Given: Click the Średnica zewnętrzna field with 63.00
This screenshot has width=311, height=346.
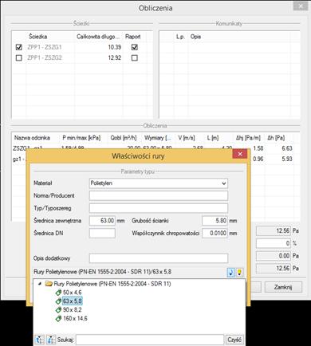Looking at the screenshot, I should click(x=102, y=221).
